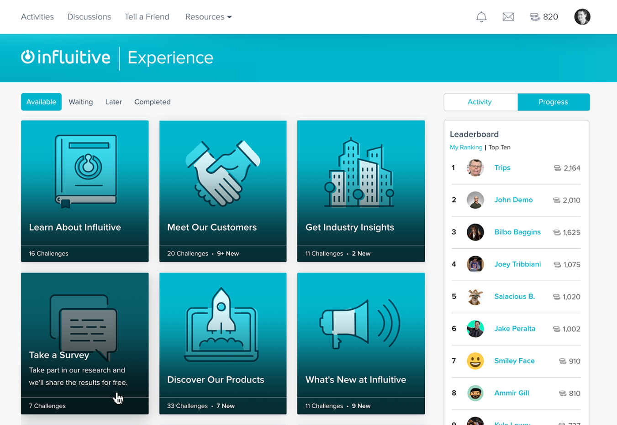Check your coin balance of 820 points

coord(543,16)
